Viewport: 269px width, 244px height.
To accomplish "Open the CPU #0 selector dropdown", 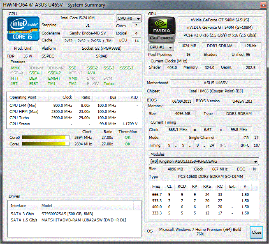I will [129, 18].
